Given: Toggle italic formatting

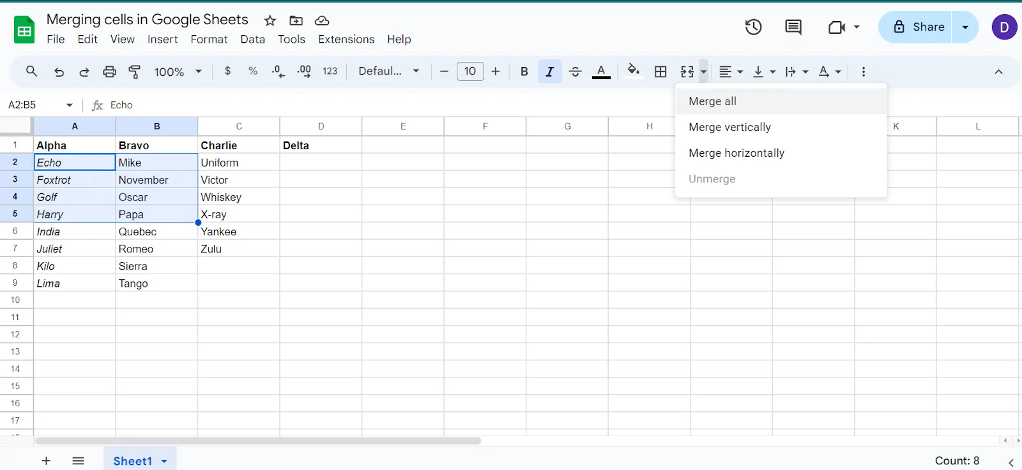Looking at the screenshot, I should [550, 71].
